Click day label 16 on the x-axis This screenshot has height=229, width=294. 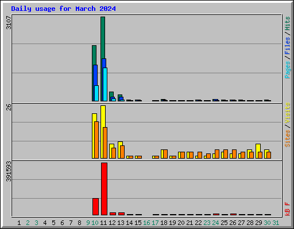point(146,223)
